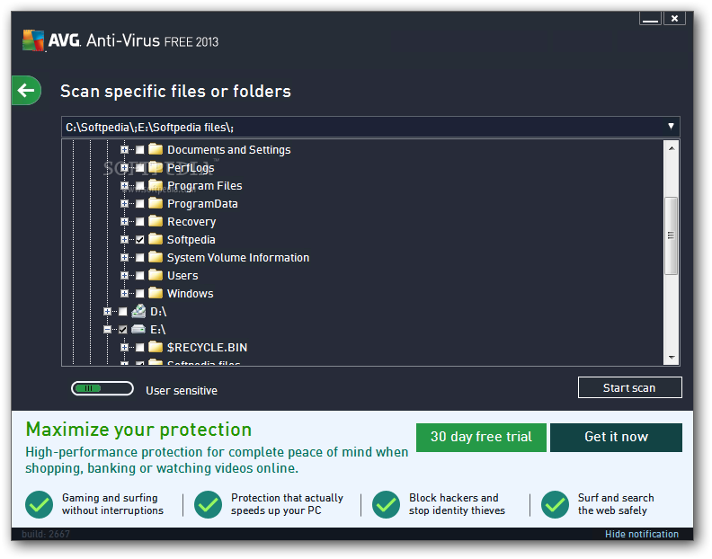Select the System Volume Information folder icon
Screen dimensions: 712x559
(x=156, y=257)
